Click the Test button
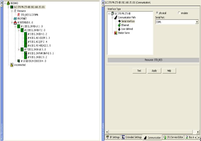This screenshot has width=201, height=141. pos(139,71)
